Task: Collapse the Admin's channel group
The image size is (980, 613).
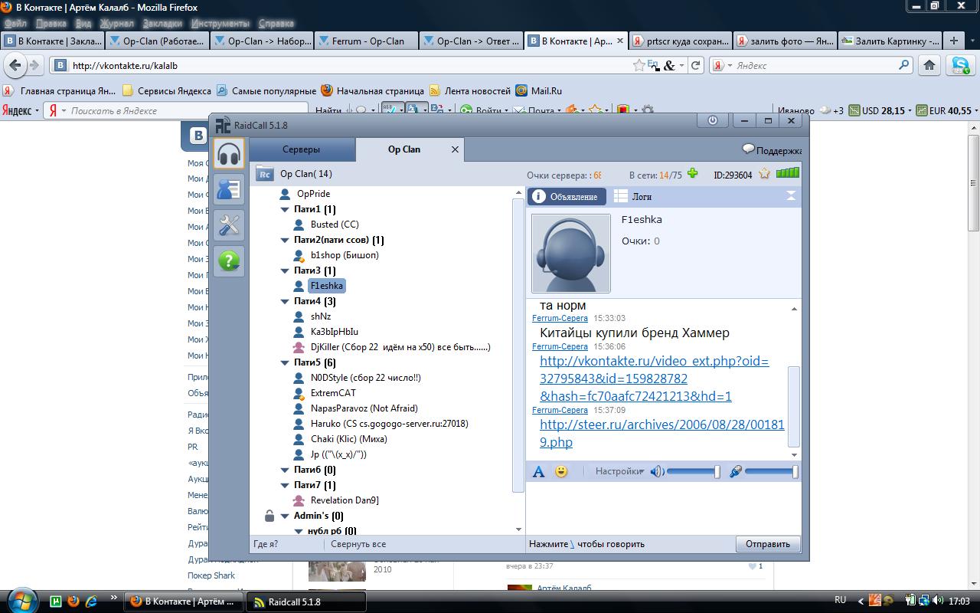Action: (x=285, y=516)
